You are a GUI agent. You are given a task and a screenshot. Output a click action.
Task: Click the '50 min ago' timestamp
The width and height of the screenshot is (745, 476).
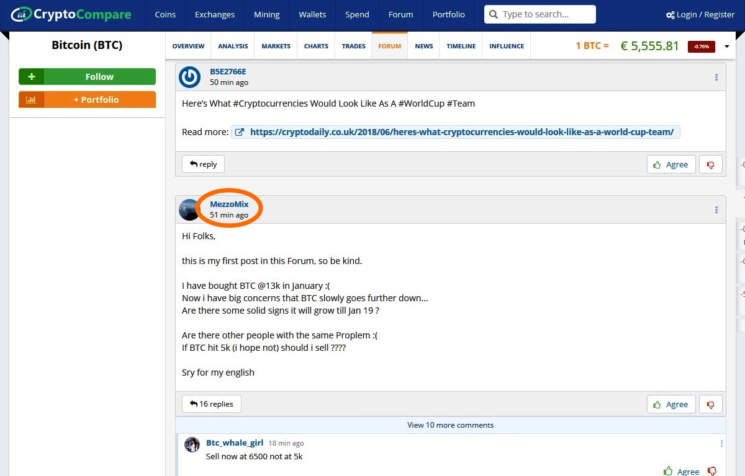229,82
